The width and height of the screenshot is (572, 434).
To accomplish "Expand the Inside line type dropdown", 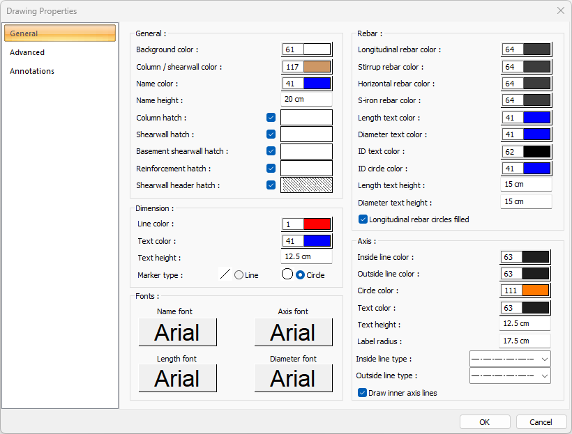I will (x=510, y=359).
